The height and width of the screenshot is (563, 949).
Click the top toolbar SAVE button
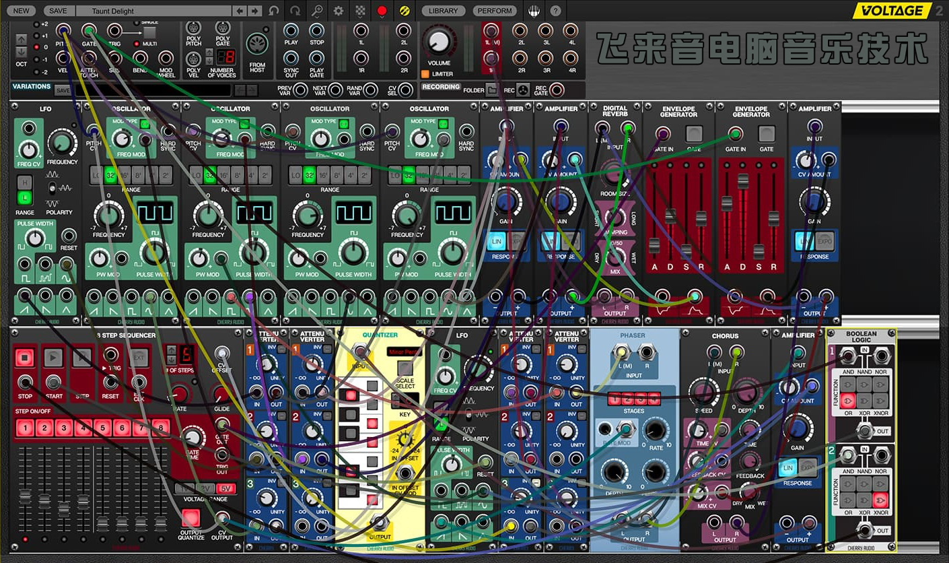58,11
